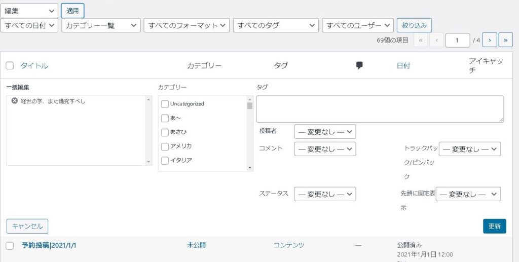Click the 更新 update button
Screen dimensions: 519x262
(494, 226)
